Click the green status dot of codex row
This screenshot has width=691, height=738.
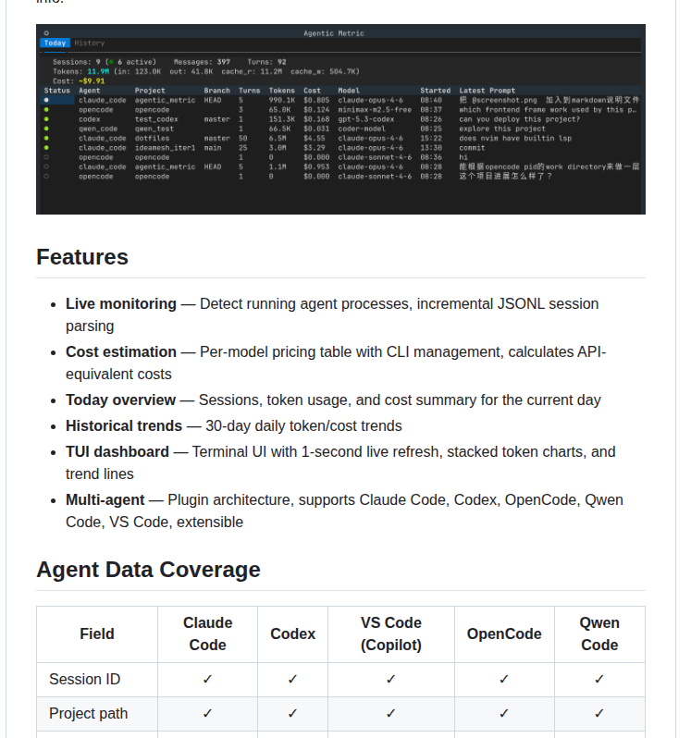point(46,119)
